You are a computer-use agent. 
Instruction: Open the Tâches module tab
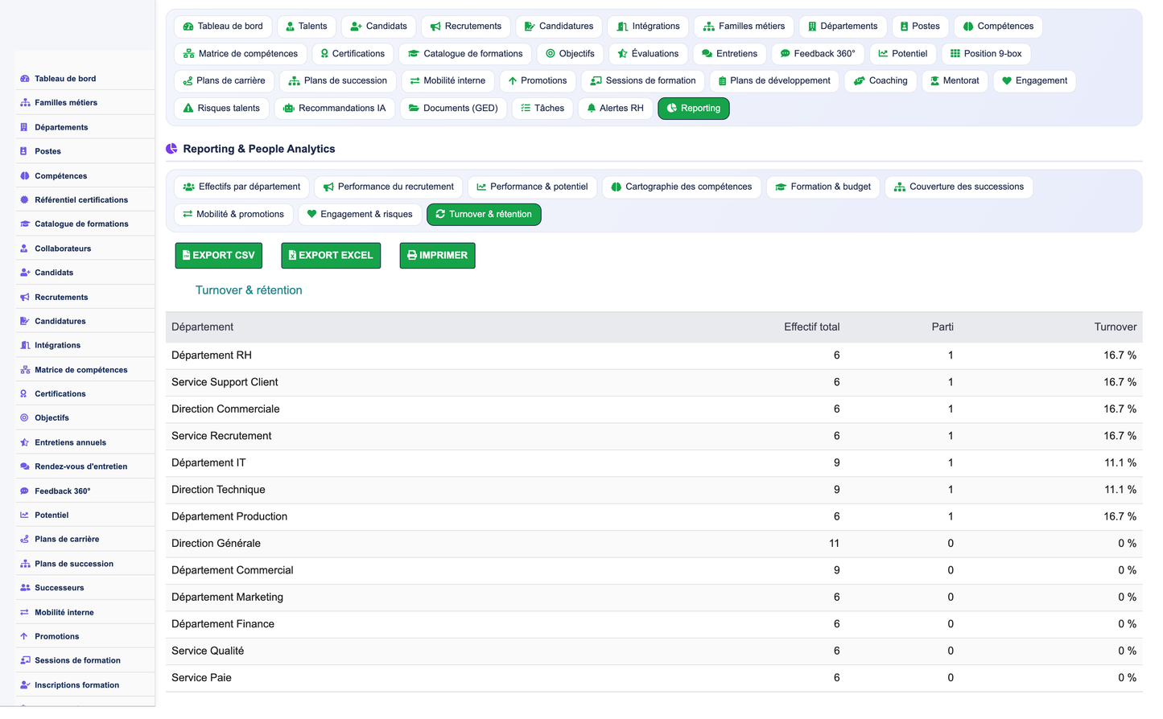(542, 109)
